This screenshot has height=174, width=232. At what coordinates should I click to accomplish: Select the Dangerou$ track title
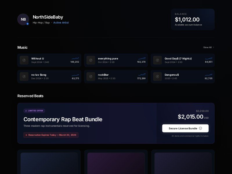coord(172,75)
